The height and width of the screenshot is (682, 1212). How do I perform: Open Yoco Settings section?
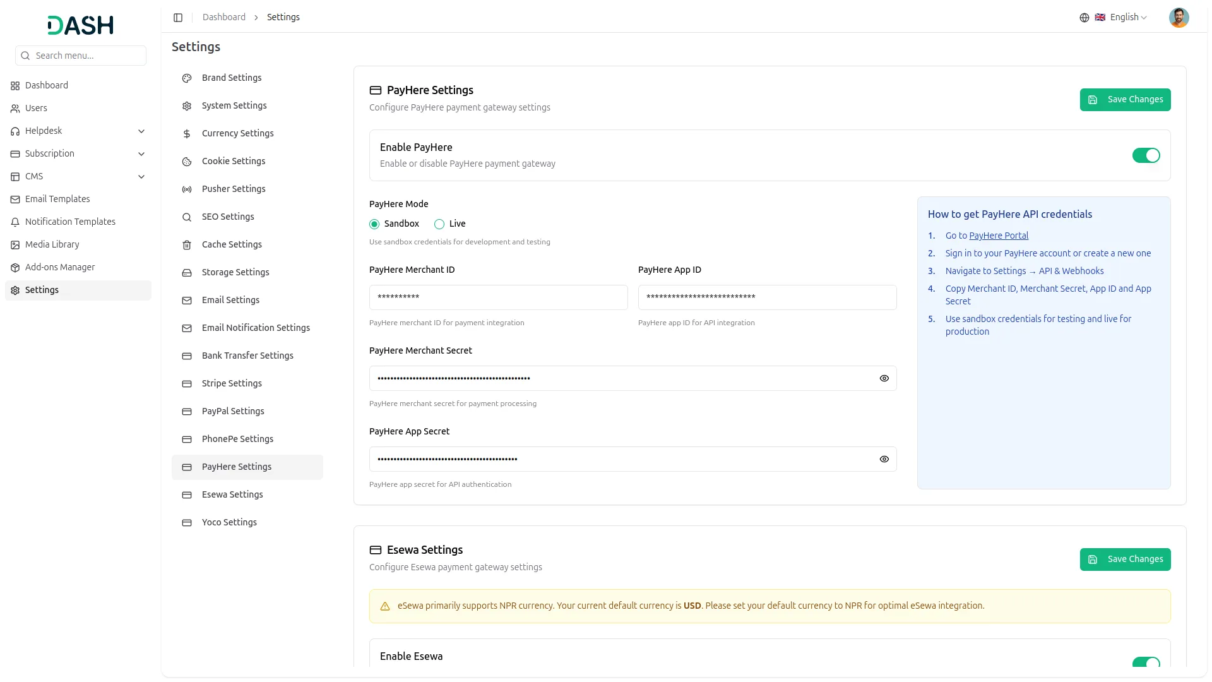click(247, 522)
